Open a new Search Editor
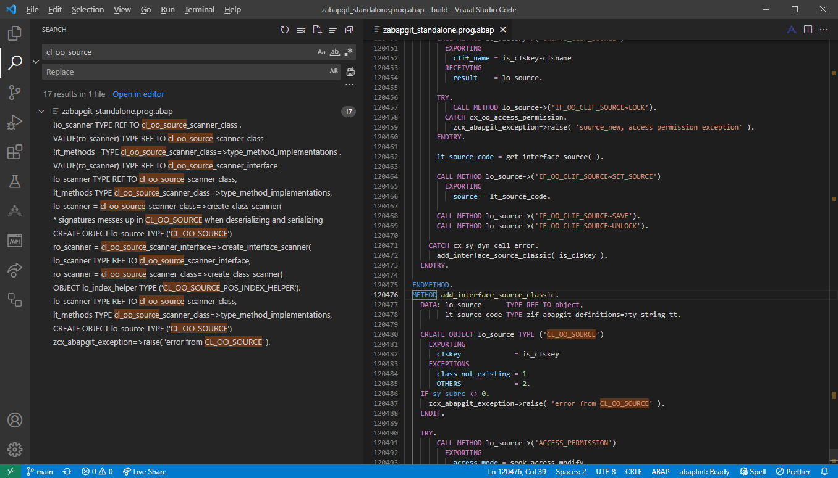The height and width of the screenshot is (478, 838). pos(316,29)
